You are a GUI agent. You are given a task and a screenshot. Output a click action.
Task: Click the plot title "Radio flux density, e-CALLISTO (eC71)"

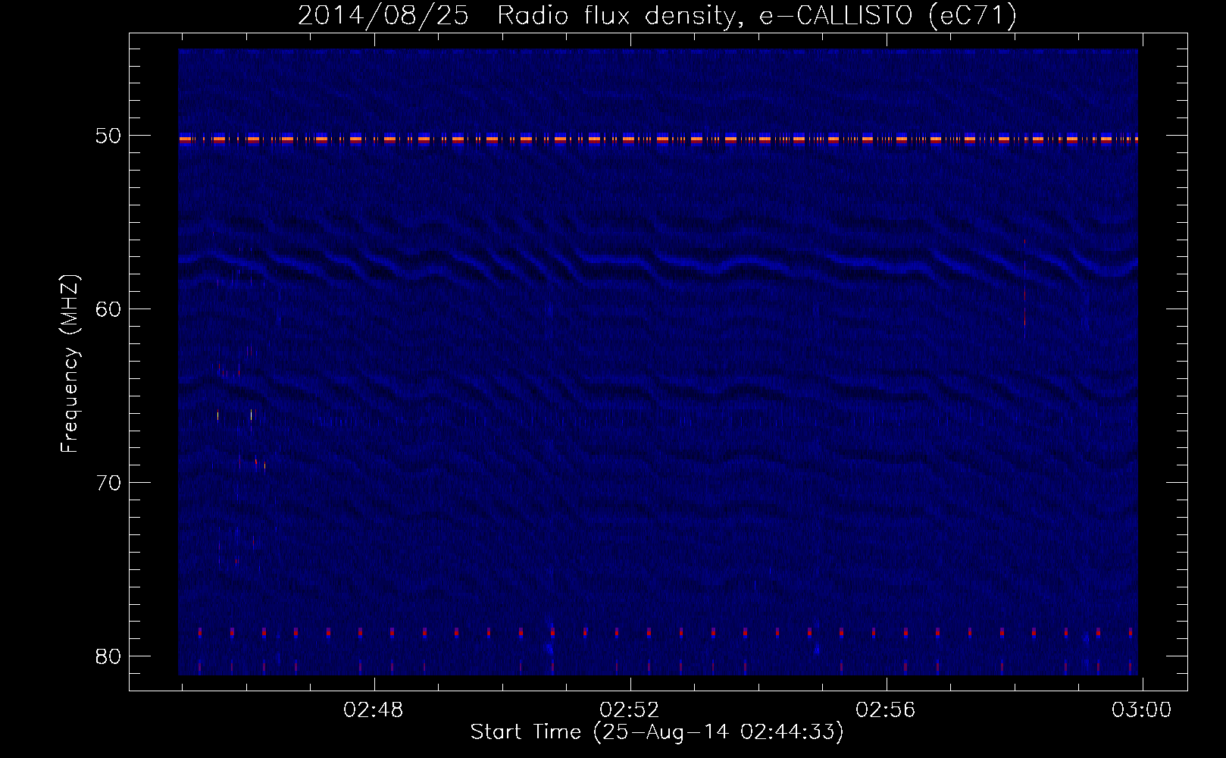click(757, 15)
